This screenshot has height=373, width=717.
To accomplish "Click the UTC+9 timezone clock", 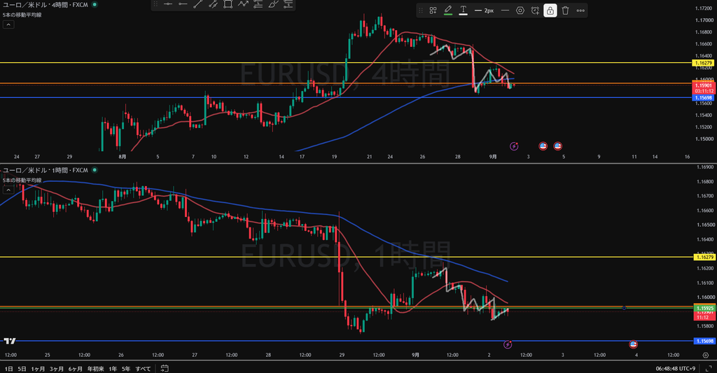I will pyautogui.click(x=676, y=368).
